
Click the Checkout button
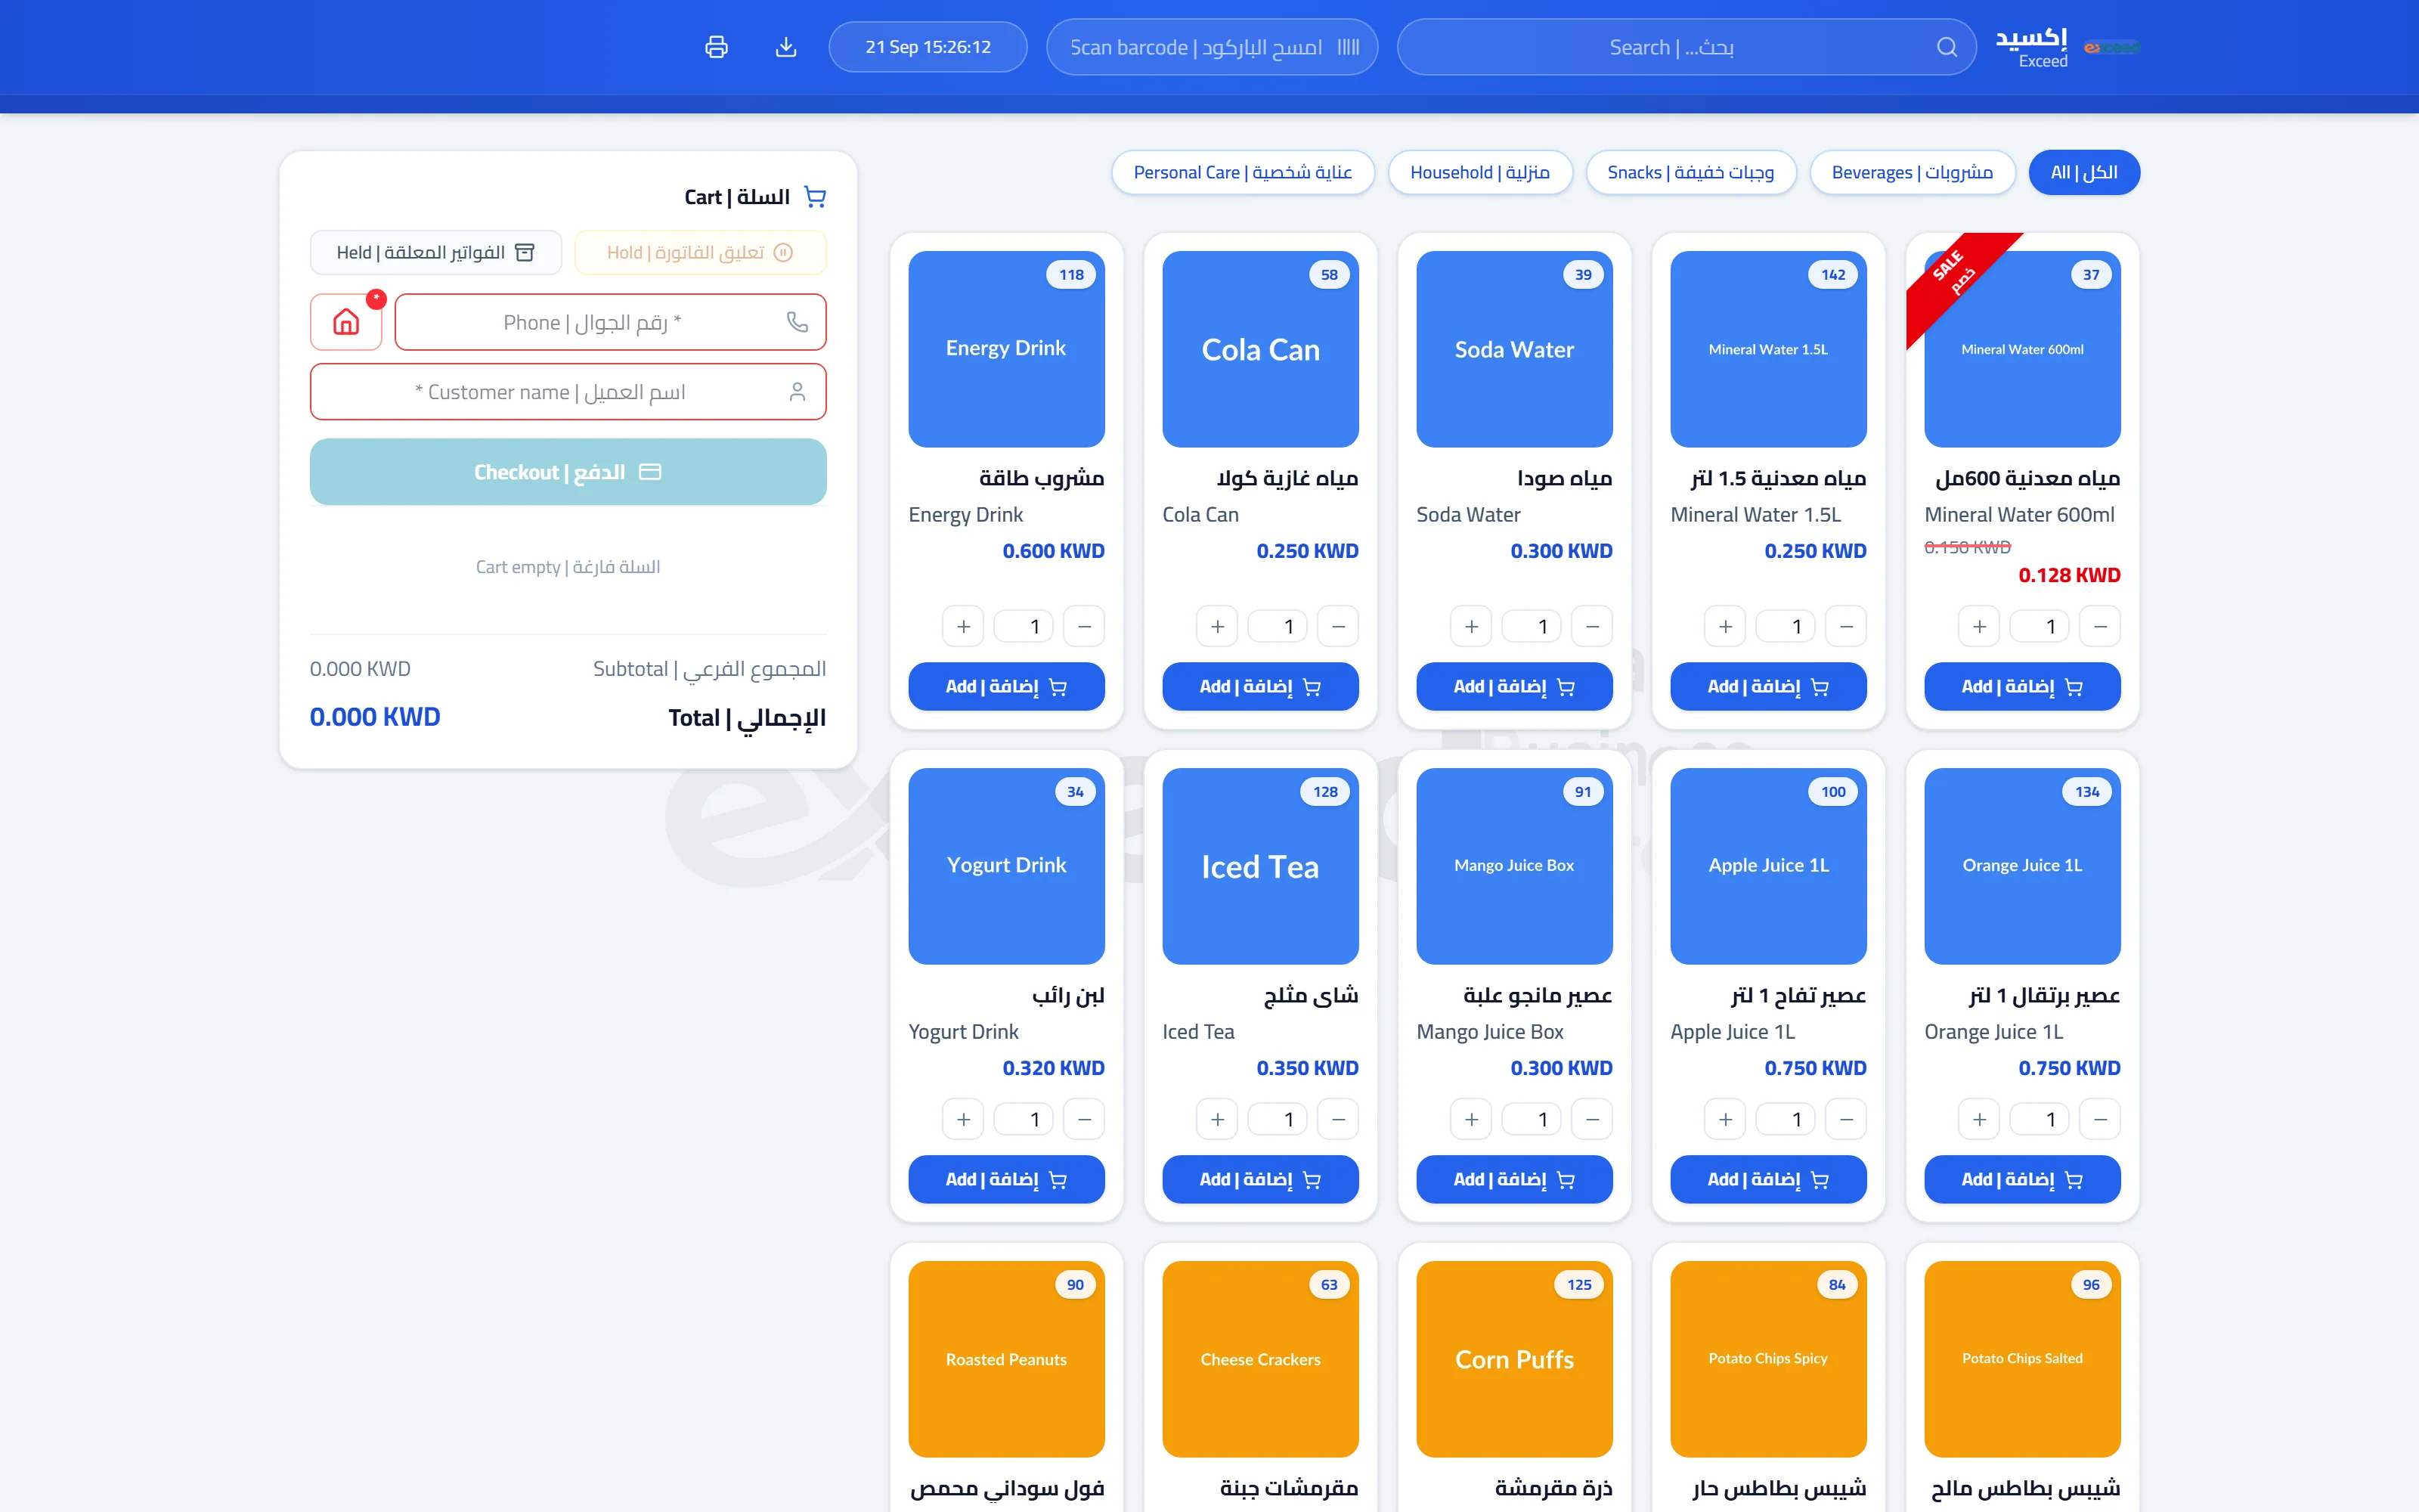click(x=568, y=472)
